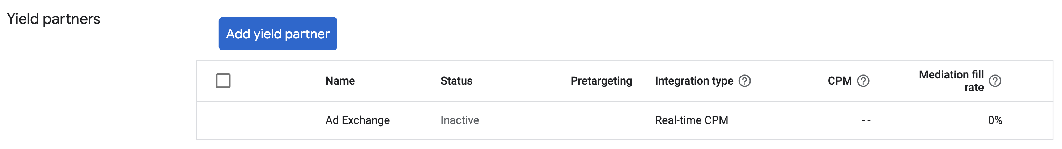Click the Status column header

coord(456,81)
